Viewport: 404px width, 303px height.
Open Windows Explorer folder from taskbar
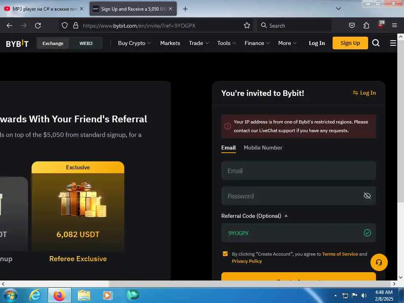point(84,296)
